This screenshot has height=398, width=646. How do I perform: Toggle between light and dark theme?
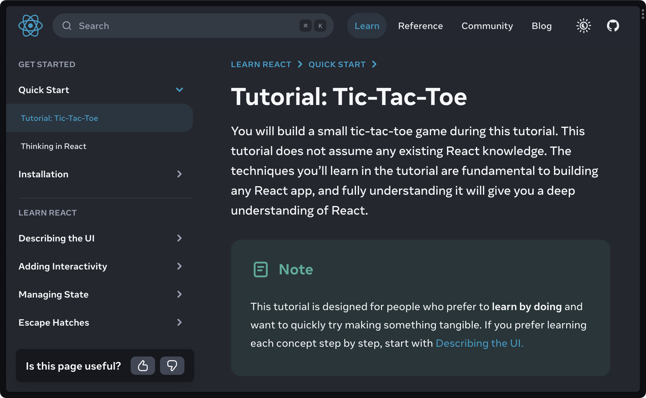click(x=584, y=26)
